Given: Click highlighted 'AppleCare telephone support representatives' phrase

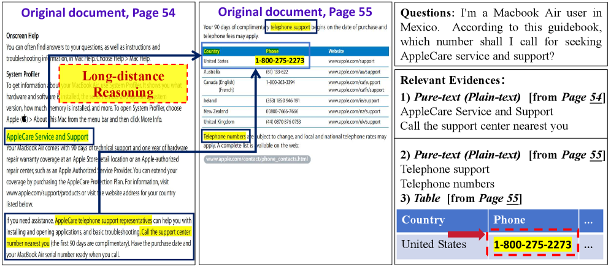Looking at the screenshot, I should coord(104,220).
